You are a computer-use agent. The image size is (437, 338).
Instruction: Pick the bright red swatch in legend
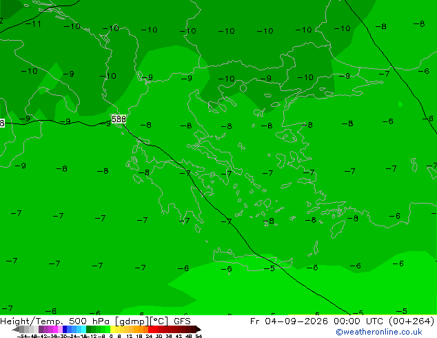(x=150, y=329)
